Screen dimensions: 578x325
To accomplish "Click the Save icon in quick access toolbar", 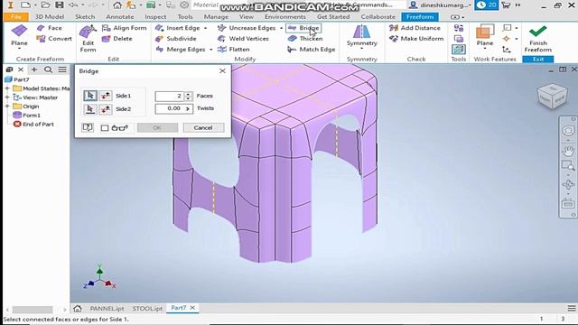I will (x=60, y=5).
